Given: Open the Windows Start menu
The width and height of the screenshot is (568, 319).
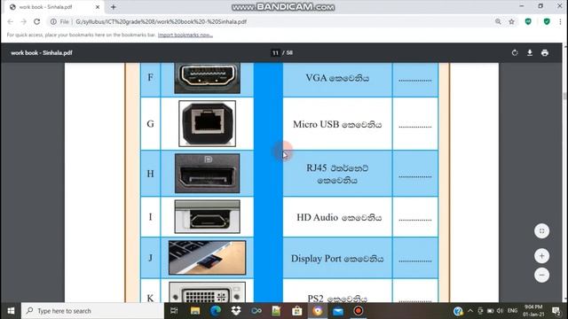Looking at the screenshot, I should click(x=11, y=311).
